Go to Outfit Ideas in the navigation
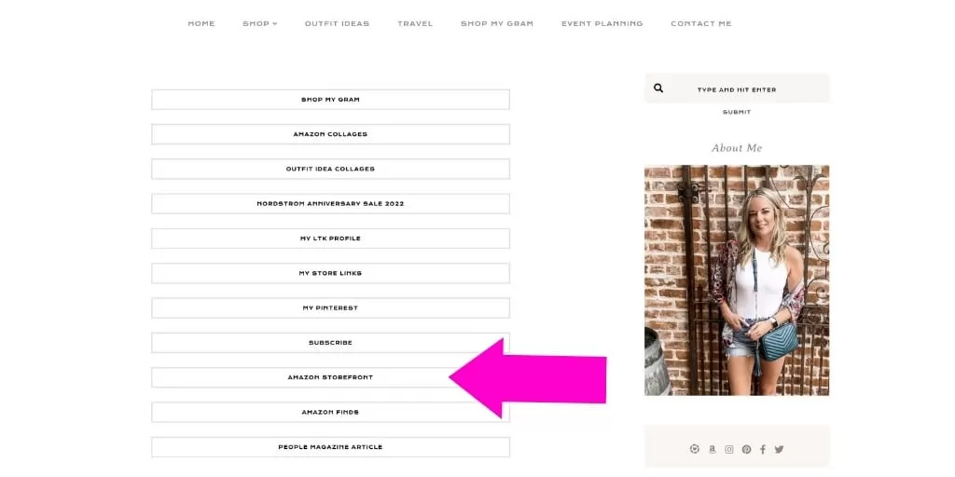955x477 pixels. point(337,23)
